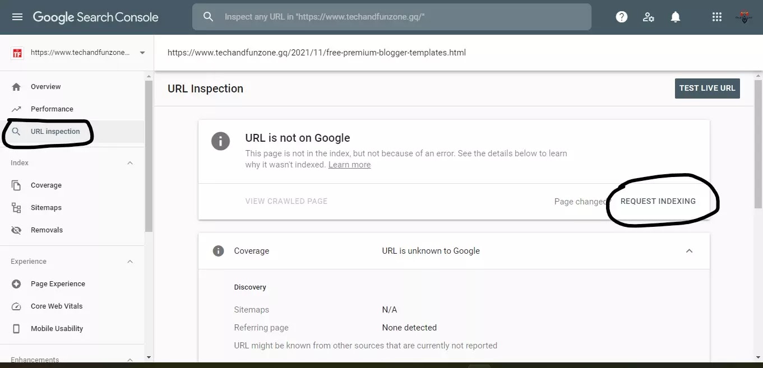This screenshot has width=763, height=368.
Task: Collapse the Coverage card chevron
Action: pyautogui.click(x=690, y=251)
